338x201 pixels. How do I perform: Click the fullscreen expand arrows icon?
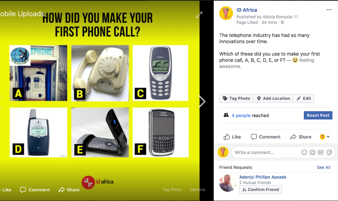point(199,15)
